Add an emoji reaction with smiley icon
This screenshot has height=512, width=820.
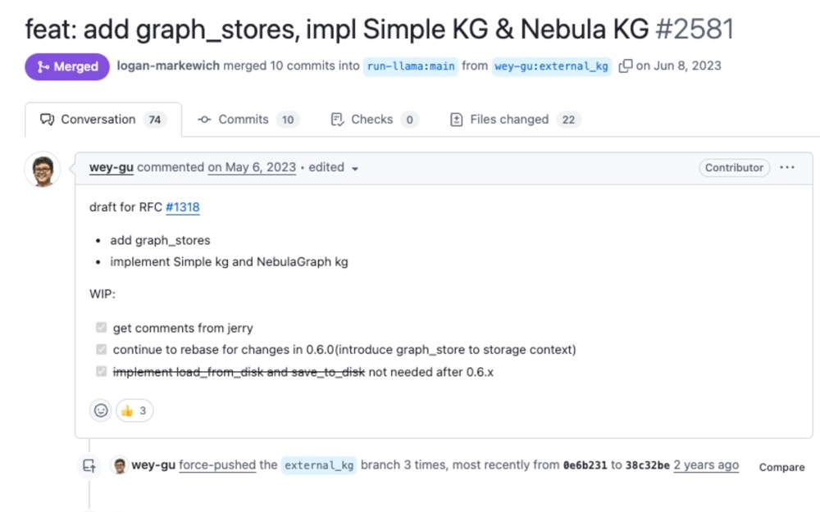[101, 410]
